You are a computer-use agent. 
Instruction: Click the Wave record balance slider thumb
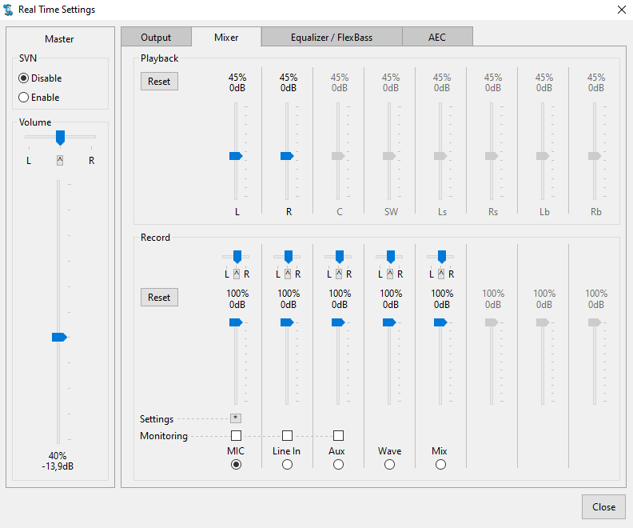click(391, 257)
